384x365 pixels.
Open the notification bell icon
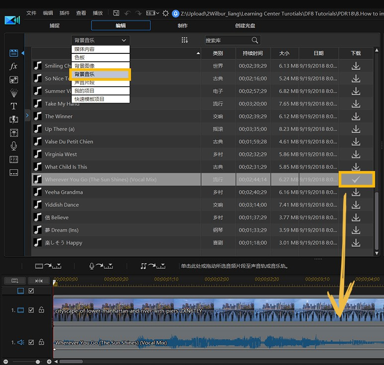point(176,13)
